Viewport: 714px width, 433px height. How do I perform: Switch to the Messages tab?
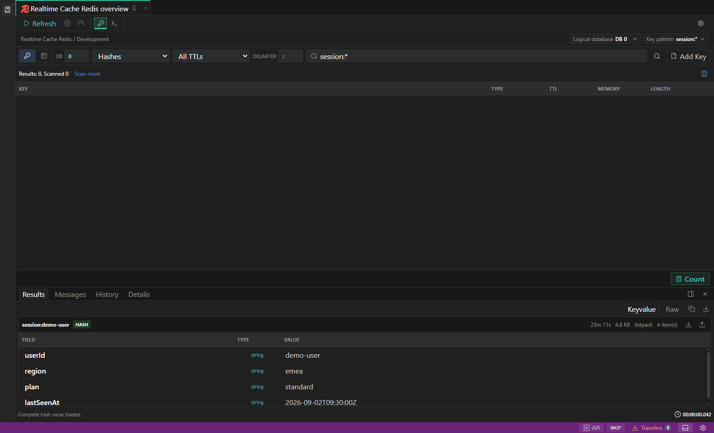click(x=70, y=295)
